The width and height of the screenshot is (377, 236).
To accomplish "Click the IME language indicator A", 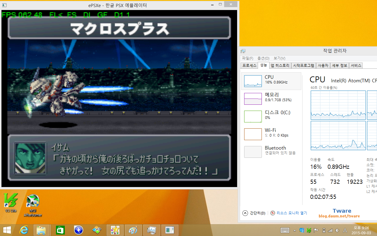I will click(x=345, y=230).
